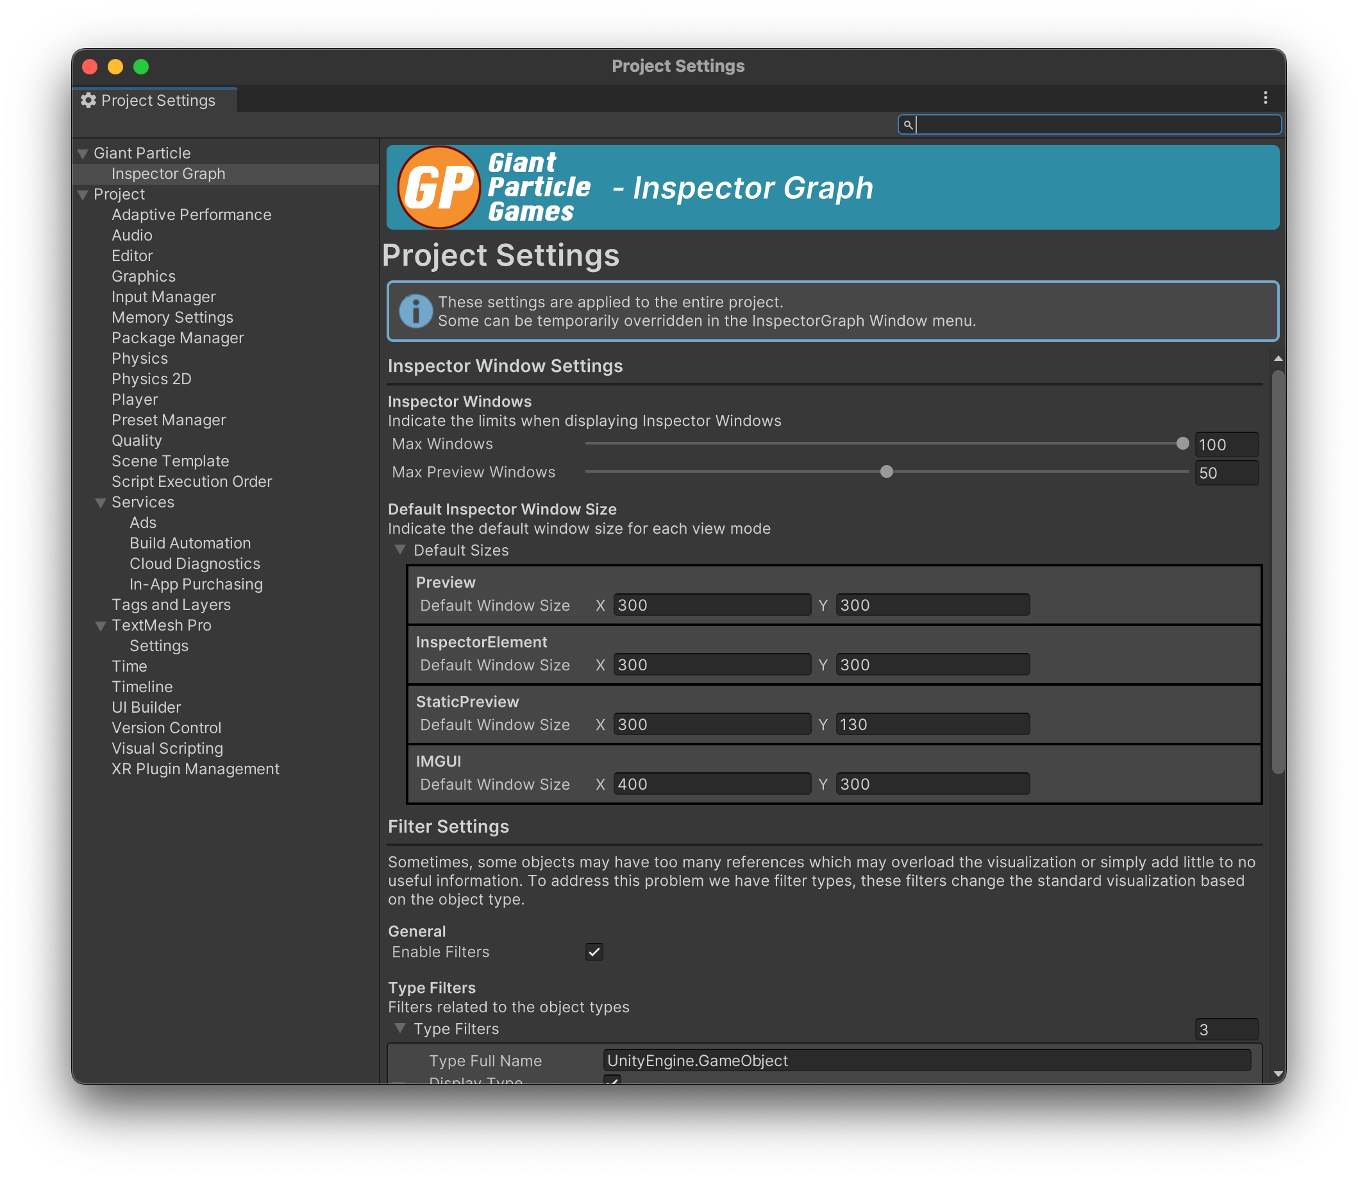Collapse the TextMesh Pro tree section
This screenshot has height=1179, width=1358.
click(101, 626)
